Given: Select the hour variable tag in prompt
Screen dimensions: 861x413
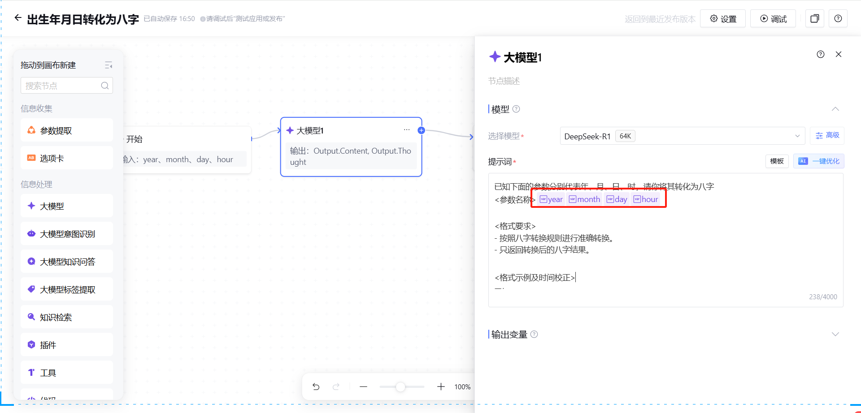Looking at the screenshot, I should point(646,199).
